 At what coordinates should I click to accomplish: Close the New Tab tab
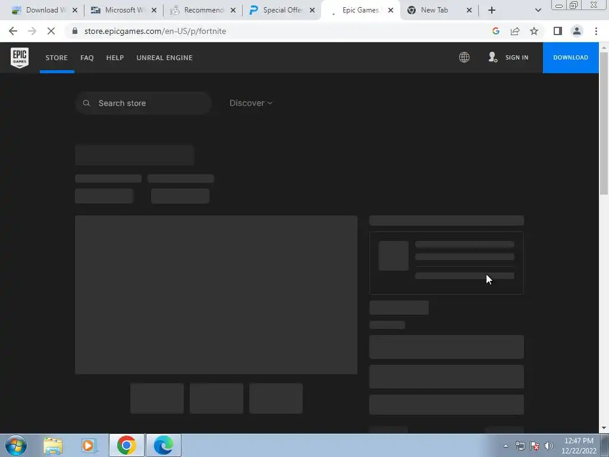(x=469, y=10)
